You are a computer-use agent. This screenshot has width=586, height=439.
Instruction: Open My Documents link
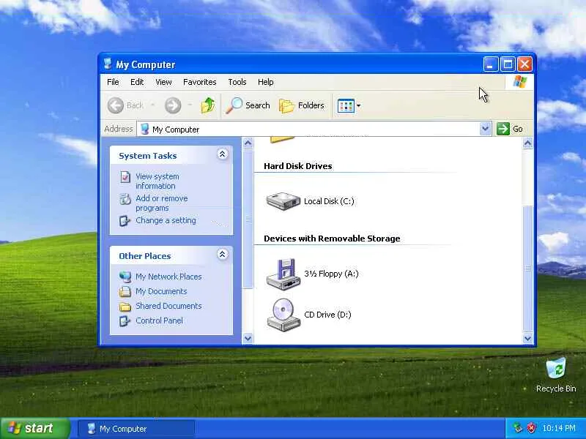(x=161, y=291)
